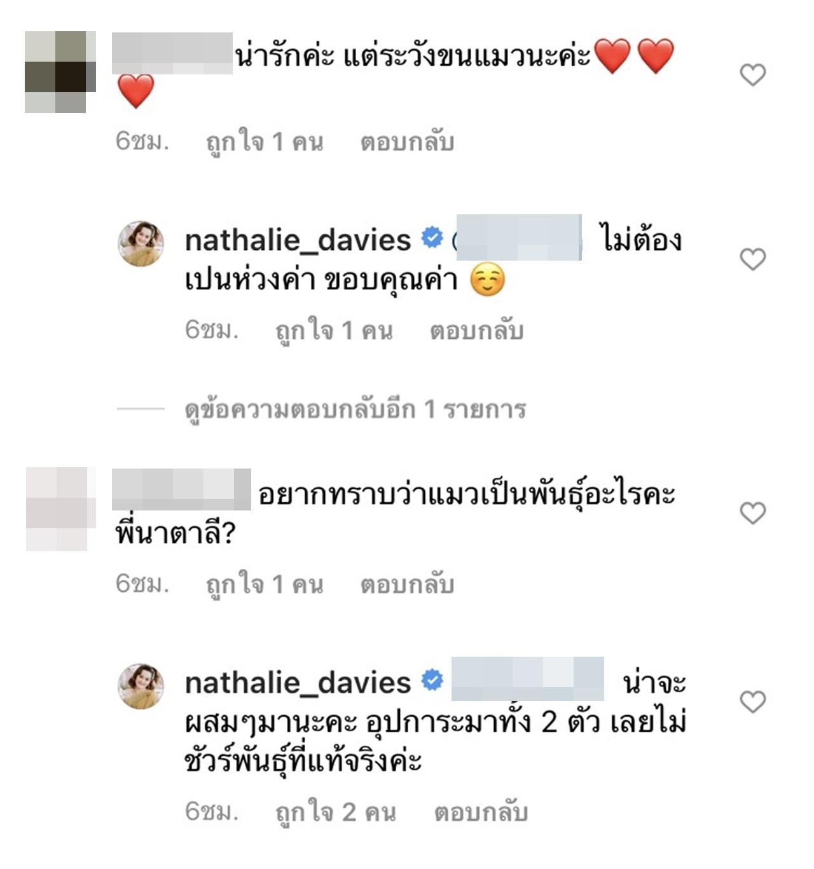Viewport: 814px width, 869px height.
Task: Expand 1 more hidden reply
Action: pyautogui.click(x=355, y=409)
